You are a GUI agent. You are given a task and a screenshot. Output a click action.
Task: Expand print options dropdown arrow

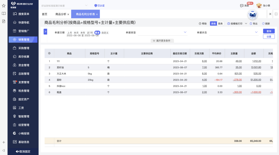[x=246, y=24]
